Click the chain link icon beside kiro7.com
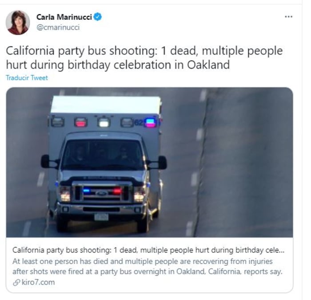The width and height of the screenshot is (311, 300). coord(16,282)
